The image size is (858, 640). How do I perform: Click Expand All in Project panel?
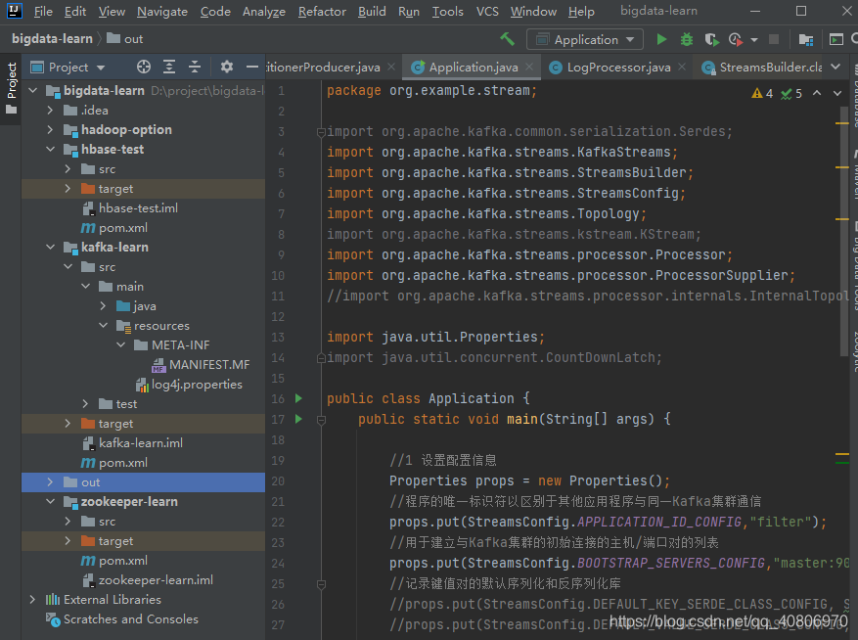click(169, 67)
